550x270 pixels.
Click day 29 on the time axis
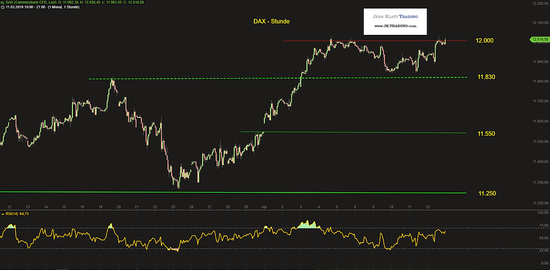click(246, 207)
